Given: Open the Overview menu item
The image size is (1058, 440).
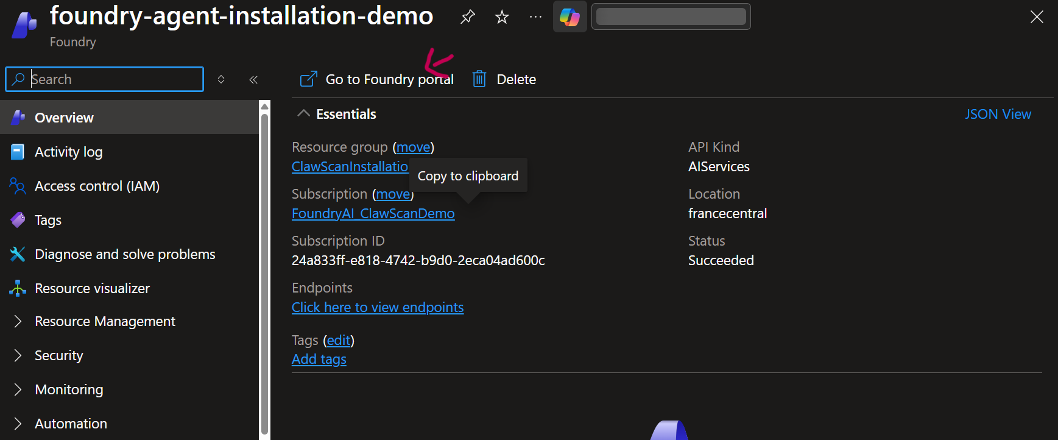Looking at the screenshot, I should [x=130, y=118].
